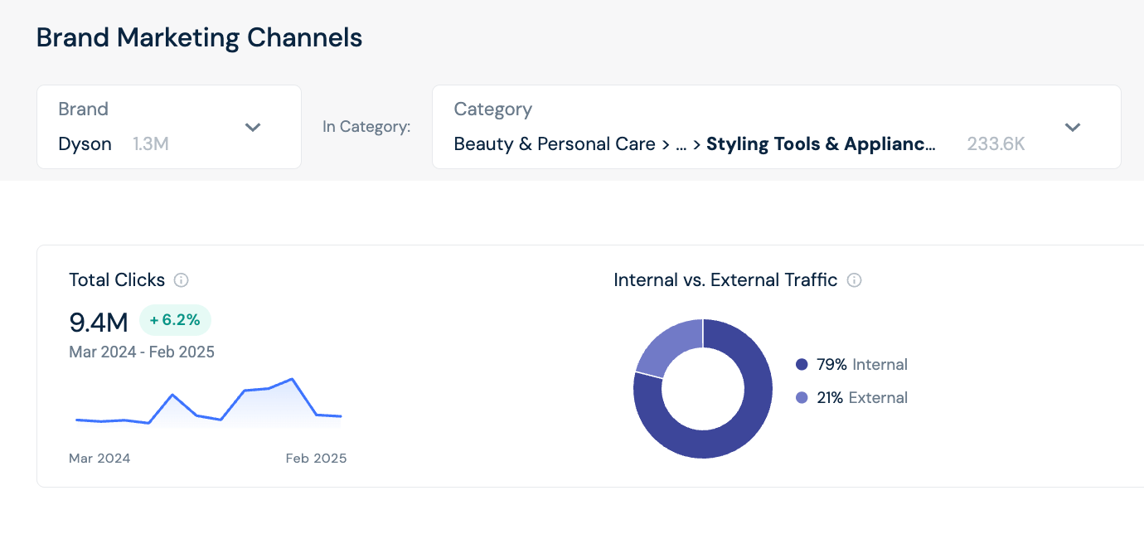Click the Dyson brand name

pyautogui.click(x=85, y=143)
